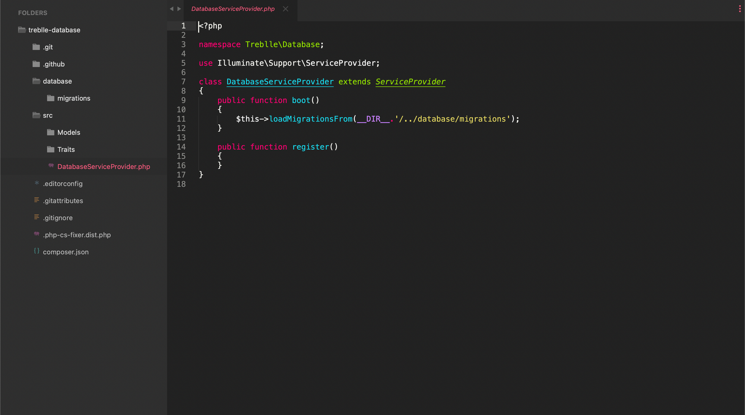The image size is (745, 415).
Task: Select the trebllle-database folder label
Action: coord(54,30)
